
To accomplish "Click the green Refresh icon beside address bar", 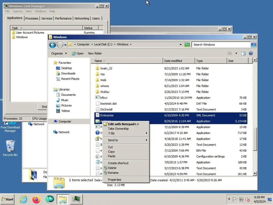I will [x=187, y=45].
